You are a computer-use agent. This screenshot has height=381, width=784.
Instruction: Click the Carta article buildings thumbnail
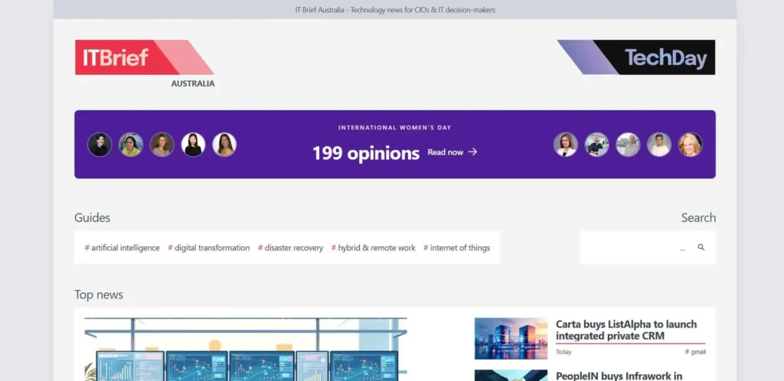point(511,338)
